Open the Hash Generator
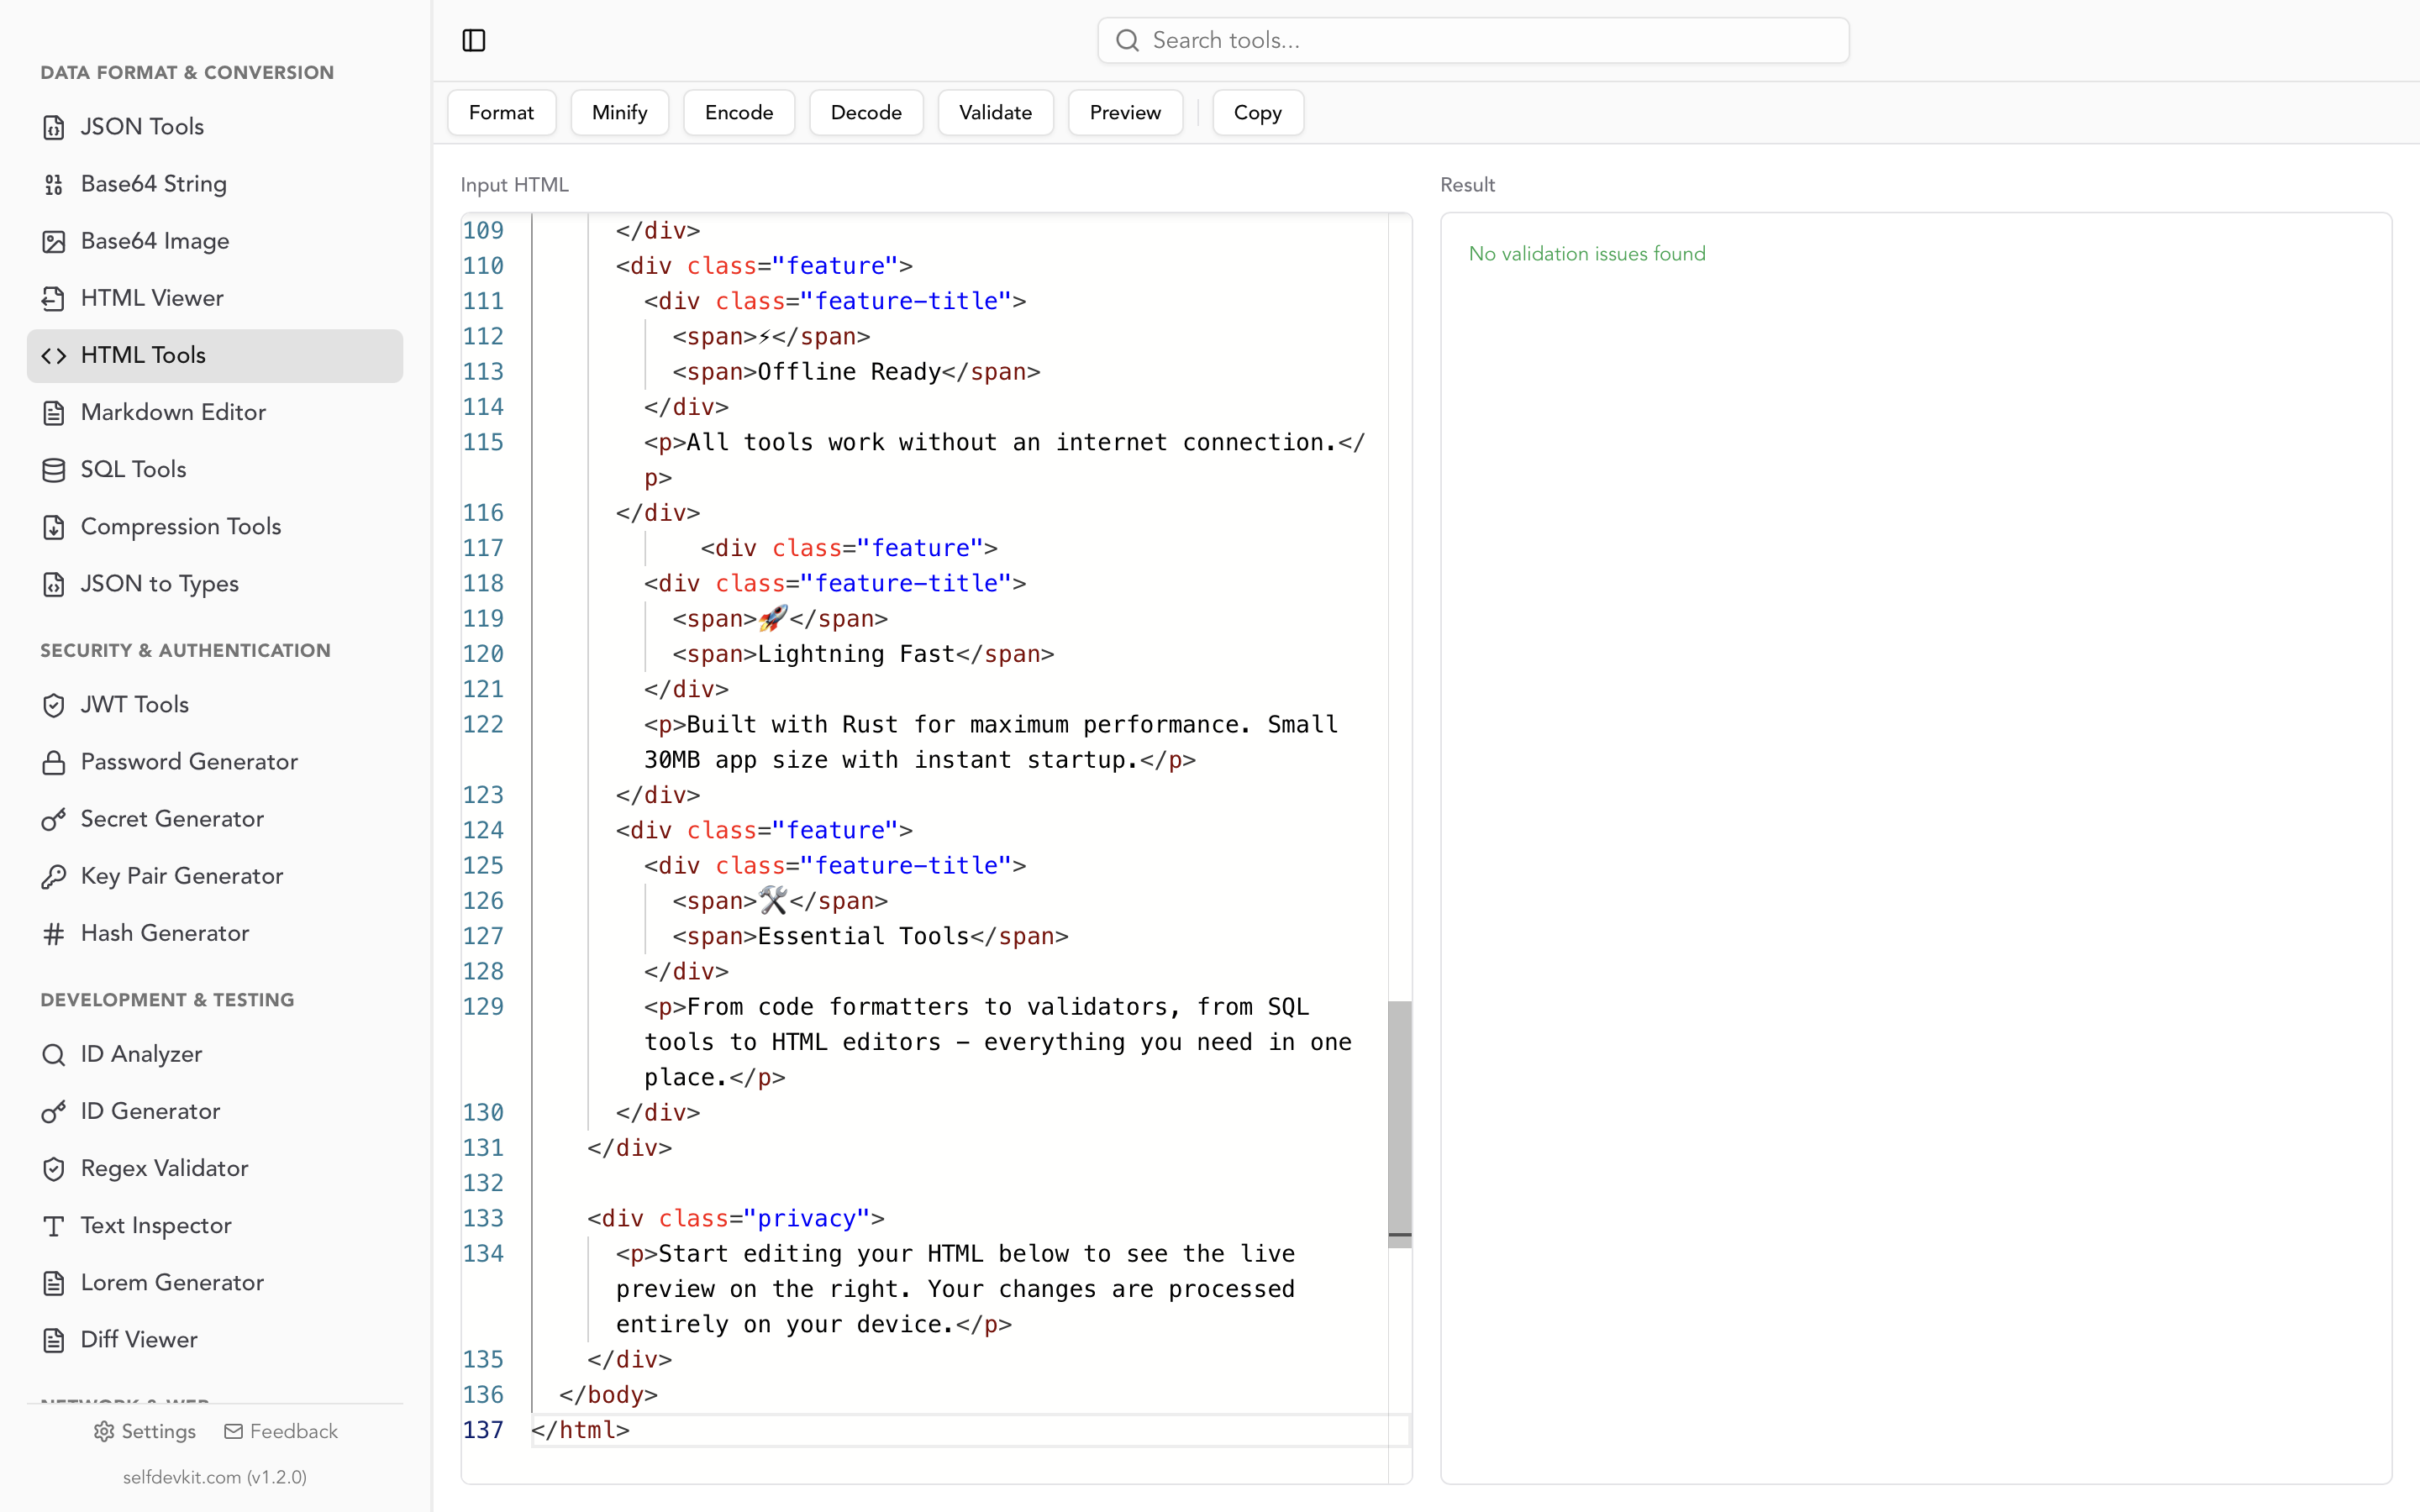Image resolution: width=2420 pixels, height=1512 pixels. tap(164, 933)
